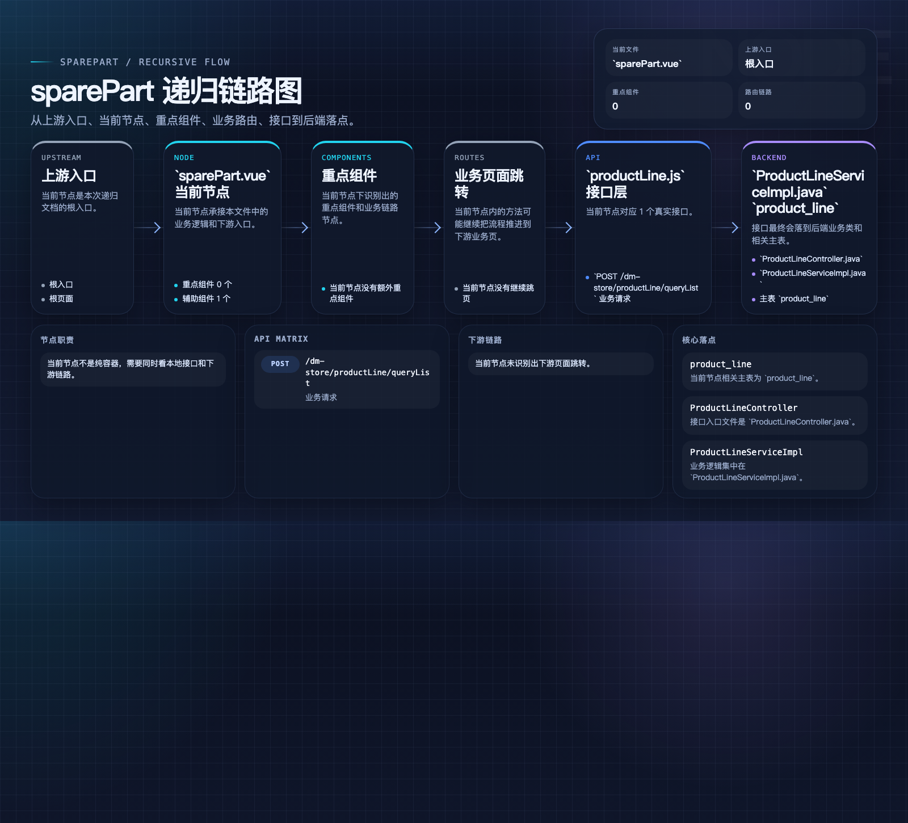The width and height of the screenshot is (908, 823).
Task: Select the '业务请求' label in API MATRIX
Action: tap(321, 397)
